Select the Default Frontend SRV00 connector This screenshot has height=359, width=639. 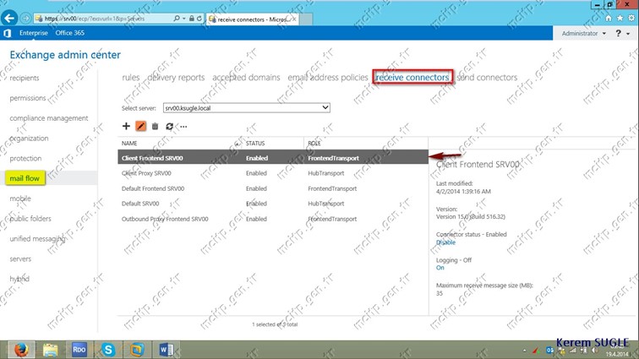(x=273, y=188)
